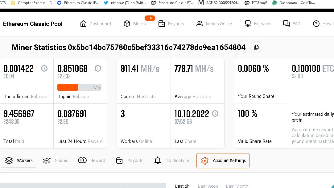
Task: Click the Unpaid Balance value 0.851068
Action: click(x=72, y=69)
